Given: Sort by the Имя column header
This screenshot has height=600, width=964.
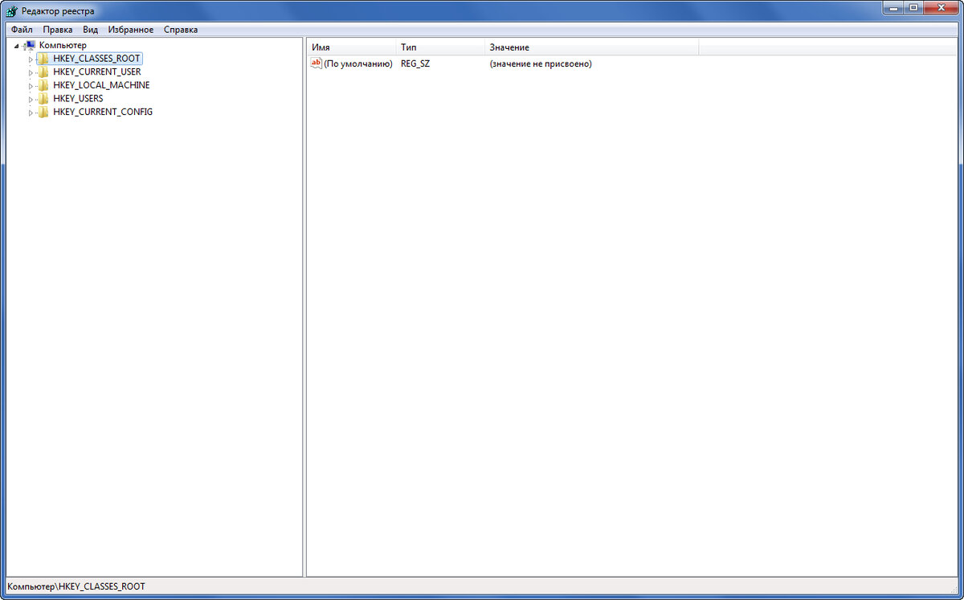Looking at the screenshot, I should [x=351, y=47].
